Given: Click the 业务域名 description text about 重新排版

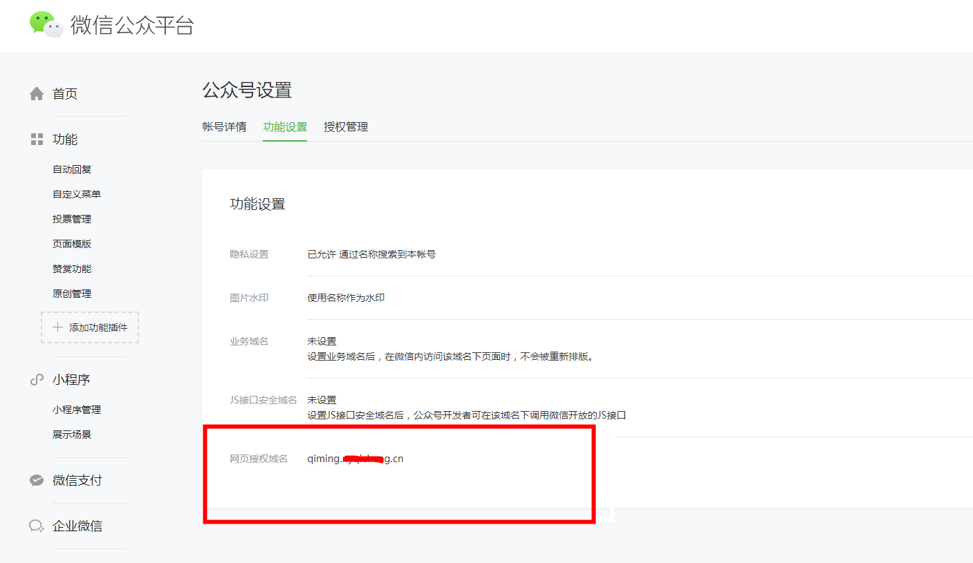Looking at the screenshot, I should click(x=451, y=357).
